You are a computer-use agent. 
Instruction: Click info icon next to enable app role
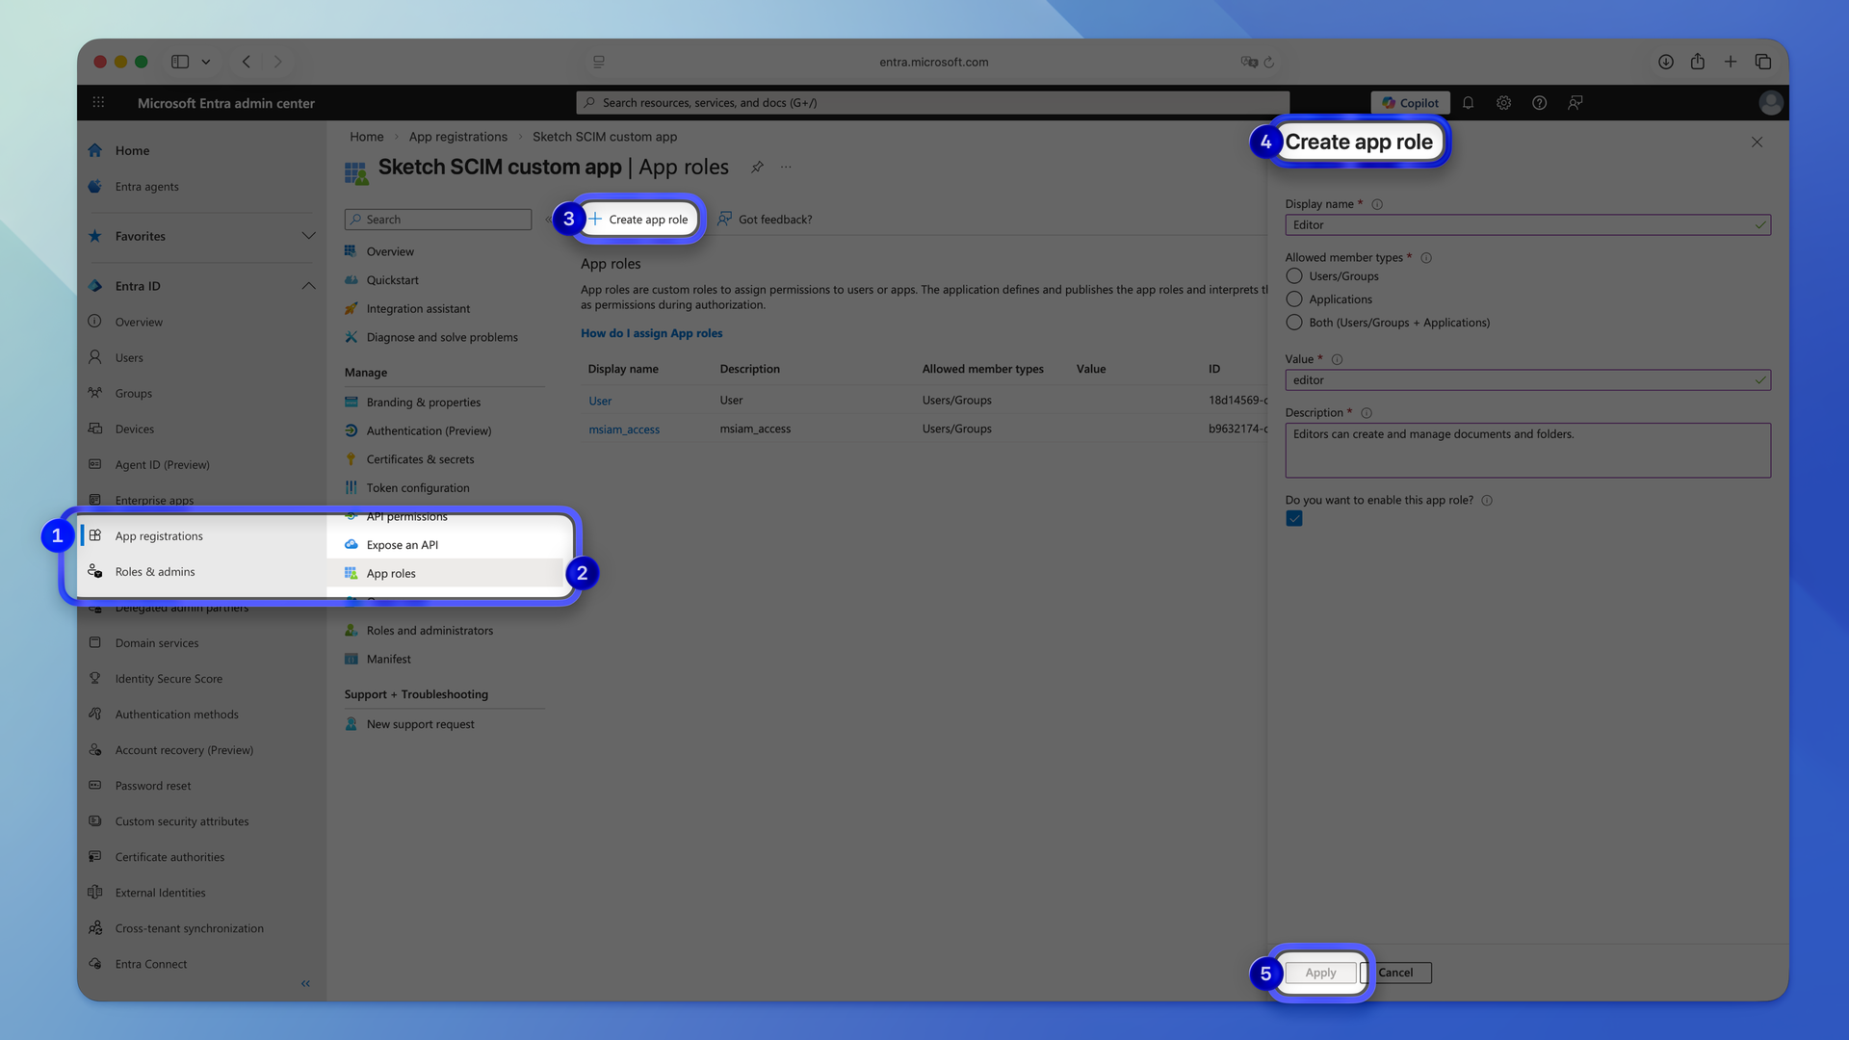(1487, 501)
